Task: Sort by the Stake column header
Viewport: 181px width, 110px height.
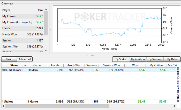Action: point(14,65)
